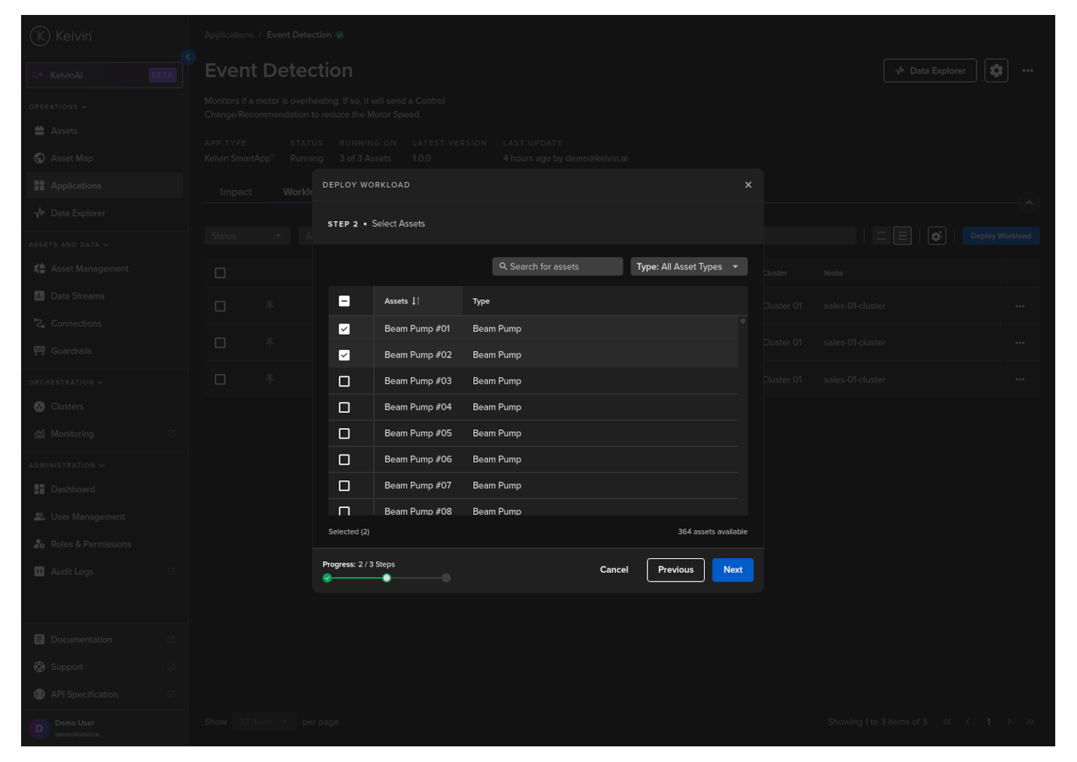Viewport: 1077px width, 762px height.
Task: Open the three-dots more options menu in header
Action: pyautogui.click(x=1027, y=71)
